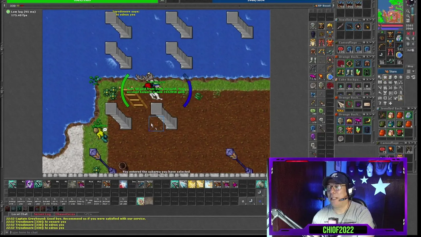Select the sword attack stance

[x=408, y=39]
